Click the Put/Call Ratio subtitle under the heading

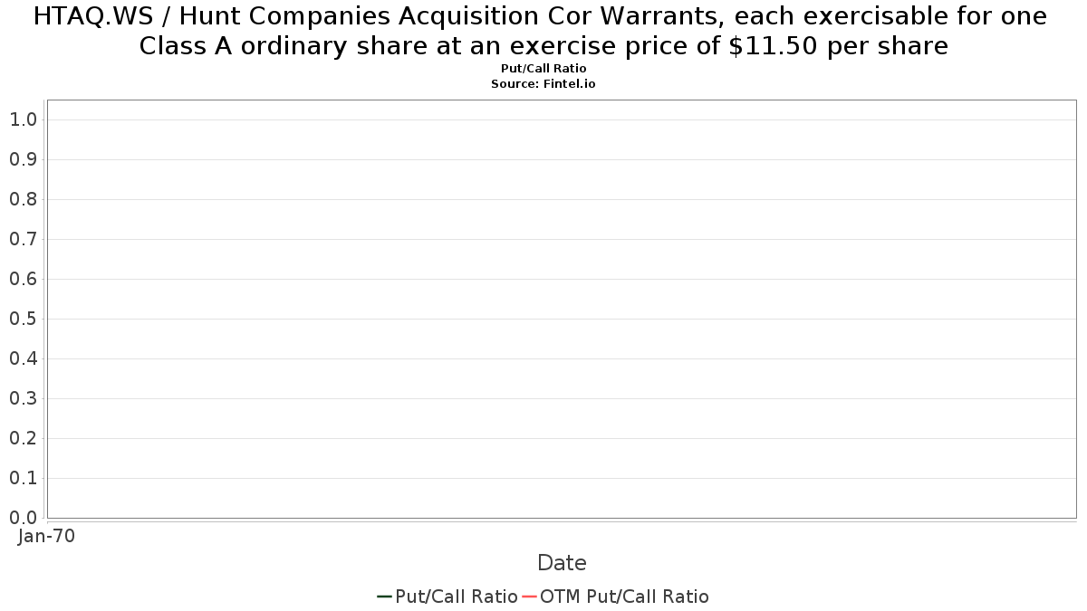(x=543, y=69)
